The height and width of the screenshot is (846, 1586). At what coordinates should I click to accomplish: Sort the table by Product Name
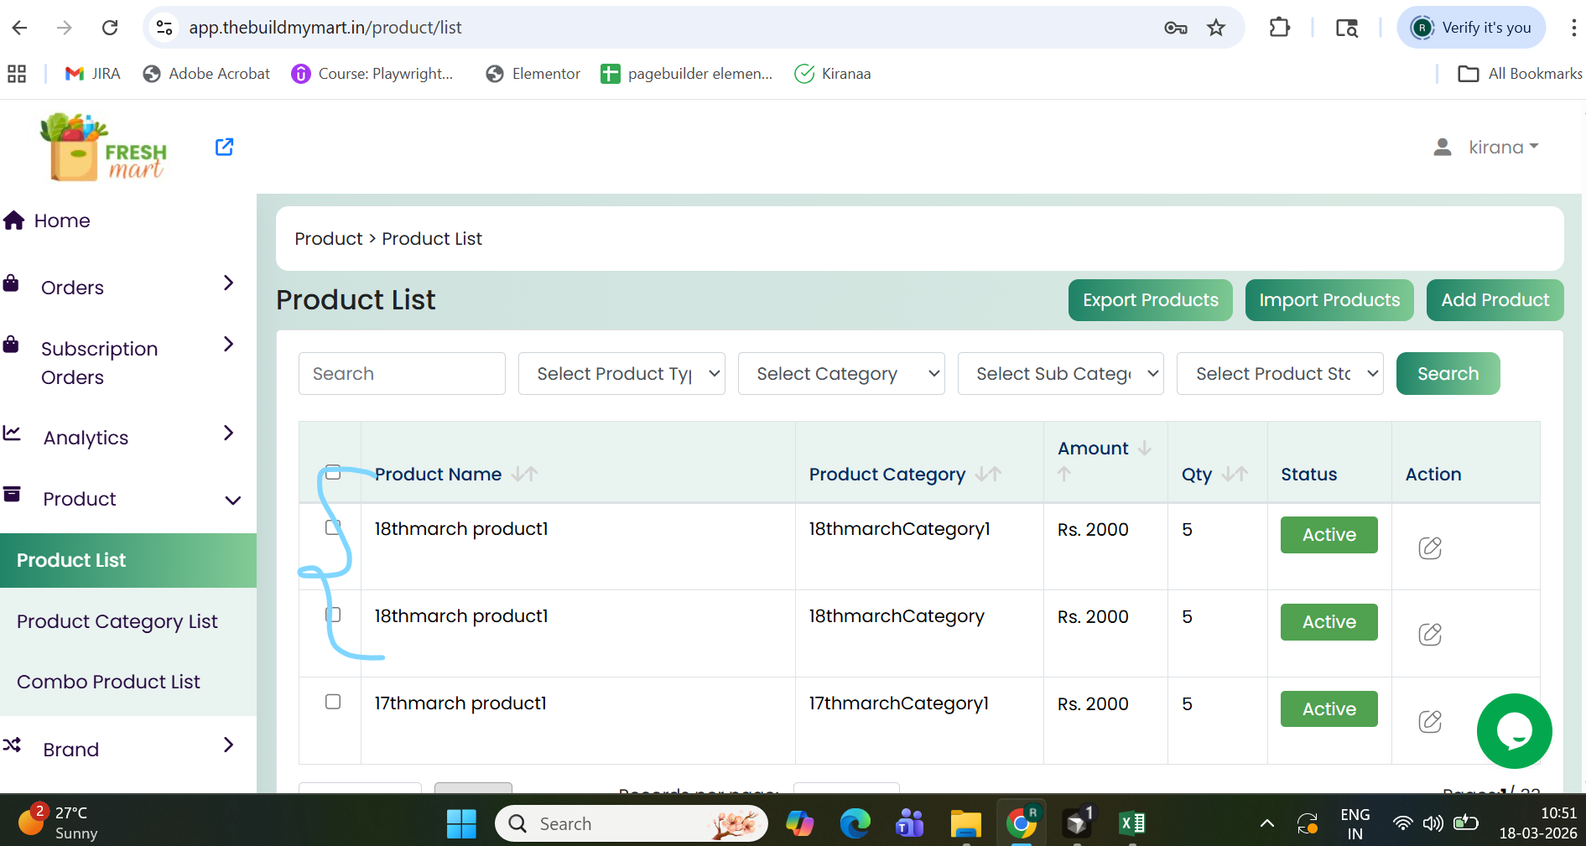click(524, 474)
